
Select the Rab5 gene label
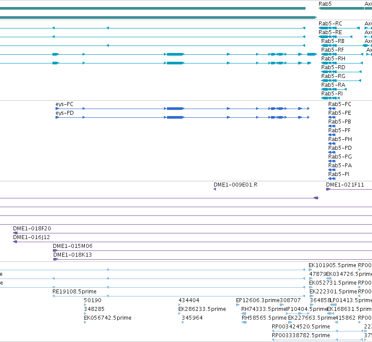(x=325, y=4)
